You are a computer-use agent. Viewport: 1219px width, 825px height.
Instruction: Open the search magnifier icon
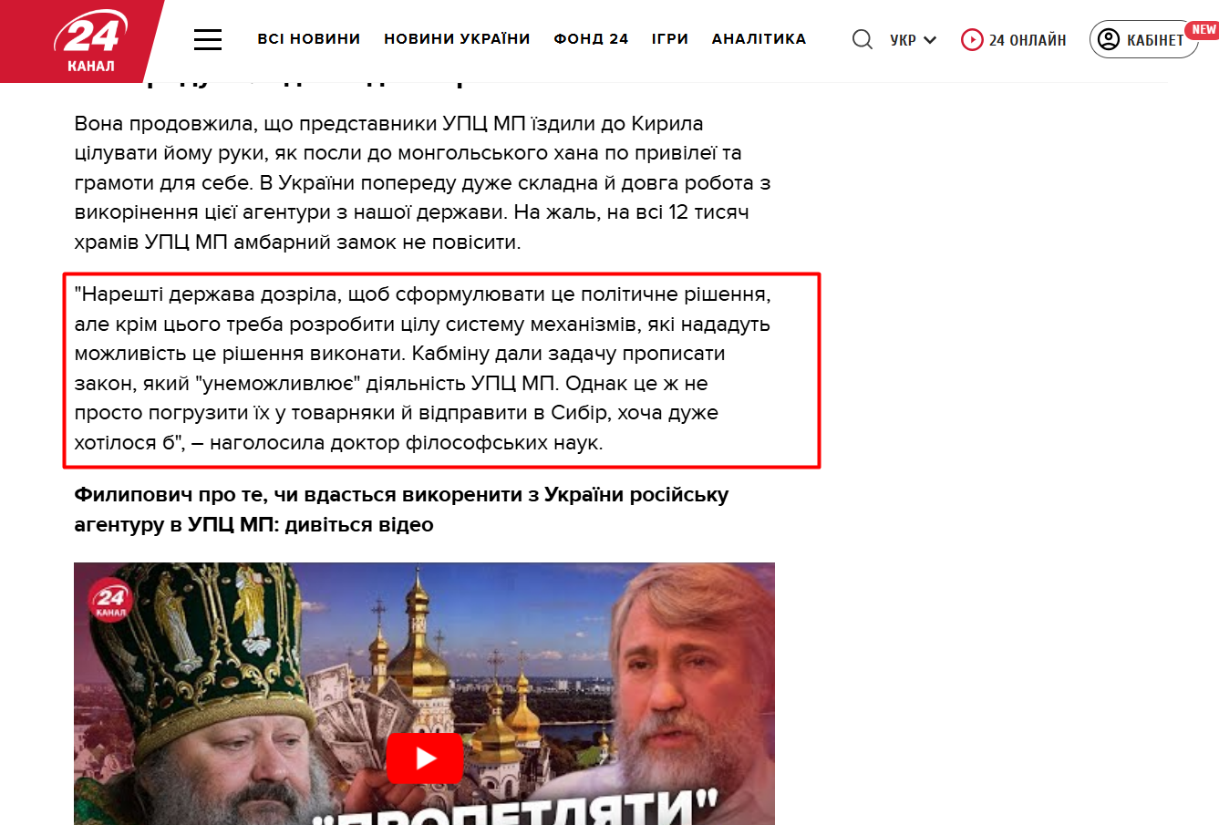tap(862, 39)
